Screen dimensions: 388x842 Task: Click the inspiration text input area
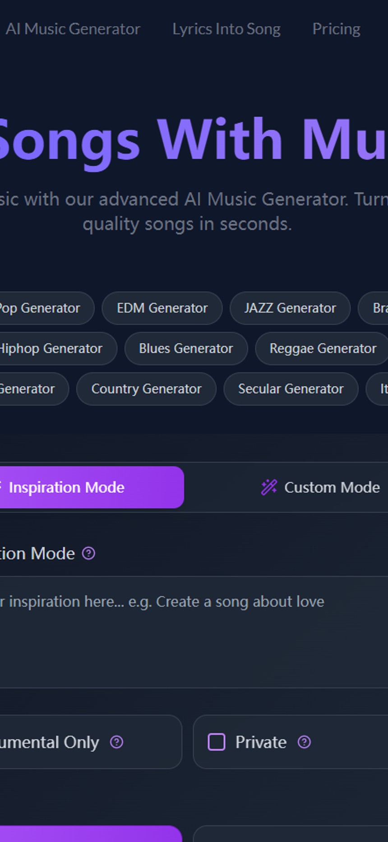click(194, 632)
